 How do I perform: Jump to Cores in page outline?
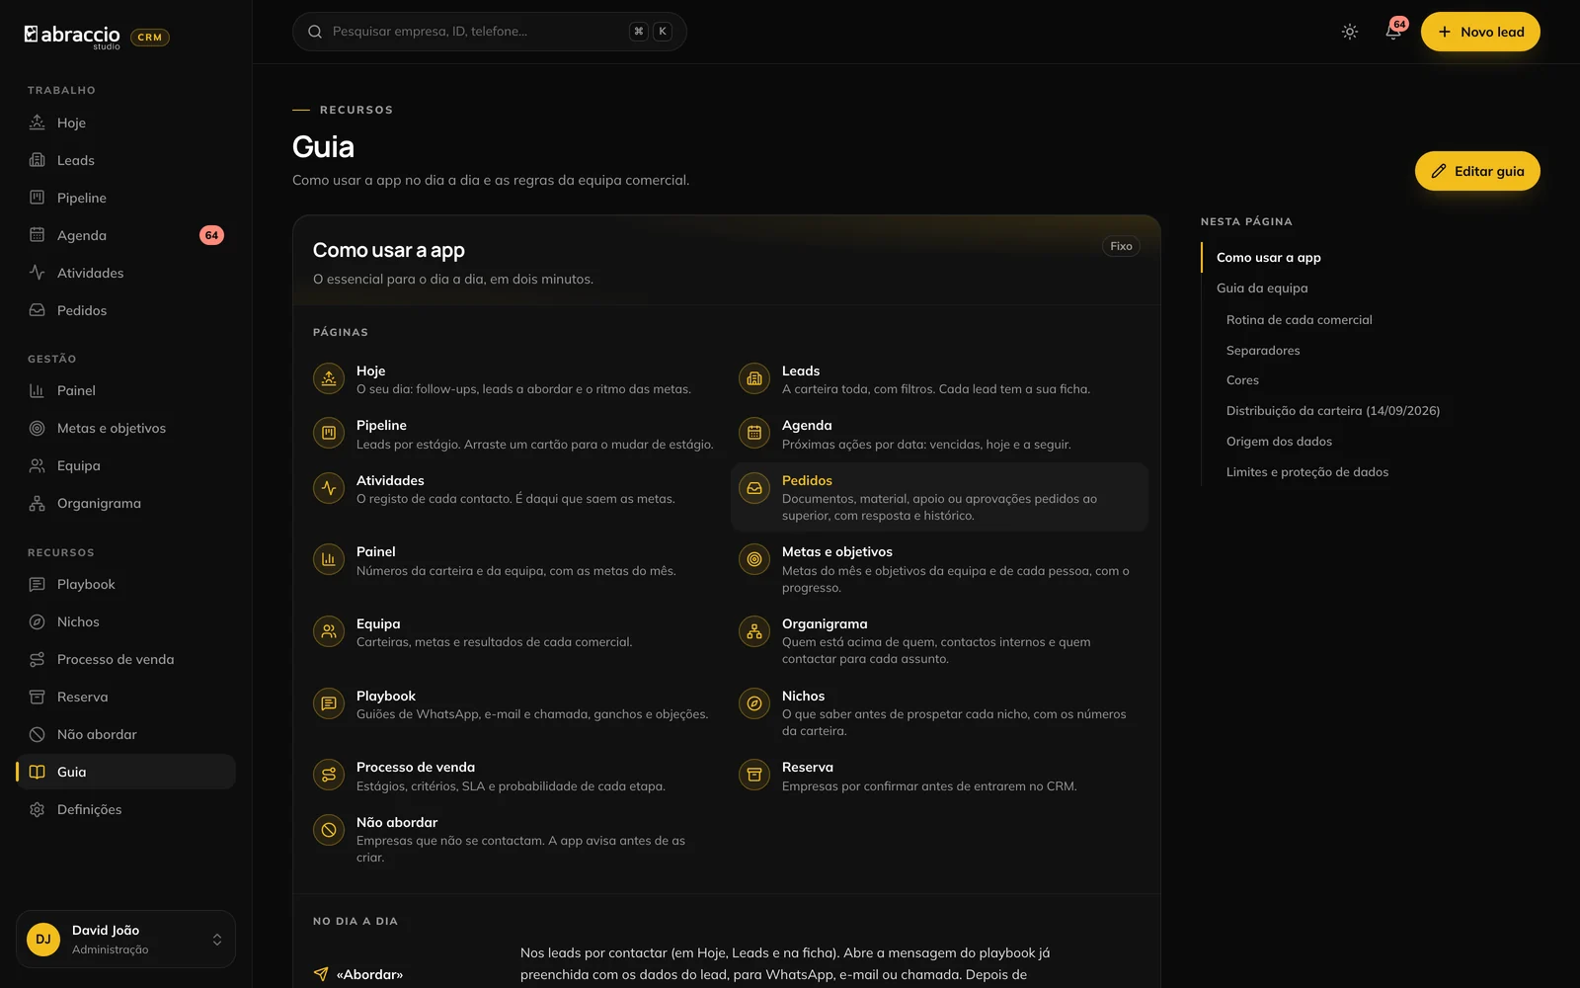[x=1242, y=379]
